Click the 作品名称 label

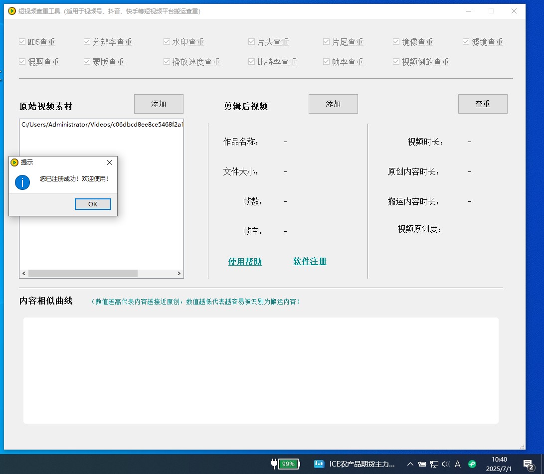240,142
